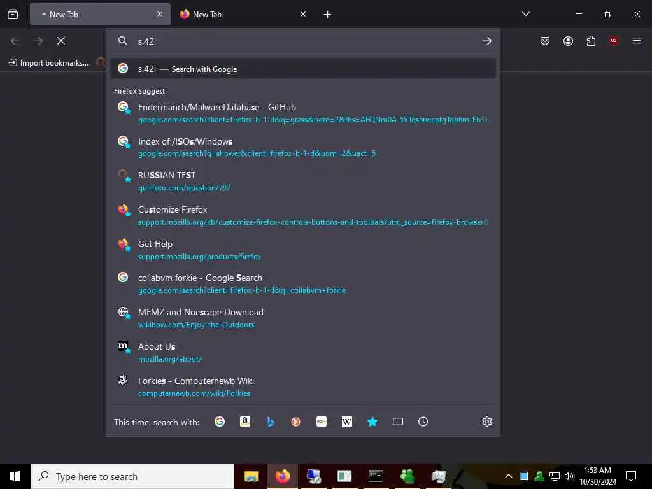The width and height of the screenshot is (652, 489).
Task: Open the uBlock Origin extension icon
Action: coord(614,41)
